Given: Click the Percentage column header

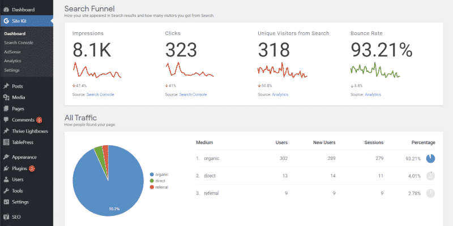Looking at the screenshot, I should pos(423,142).
